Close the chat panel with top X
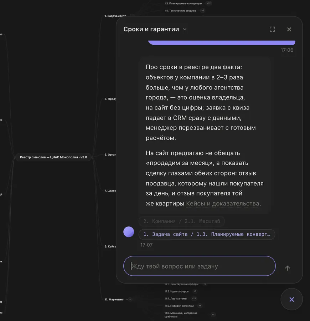Image resolution: width=310 pixels, height=321 pixels. click(x=289, y=29)
